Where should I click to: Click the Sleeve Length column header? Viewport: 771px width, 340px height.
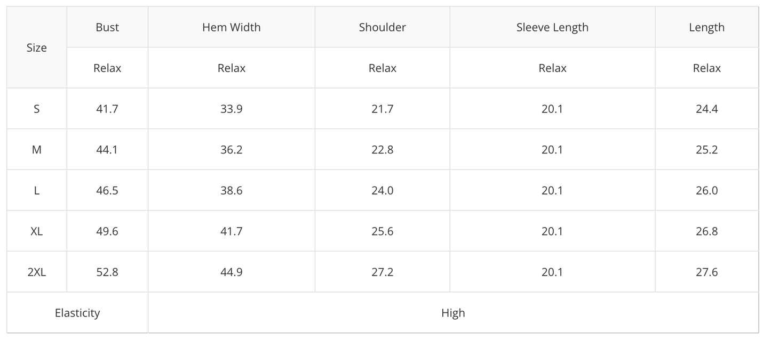pos(552,28)
